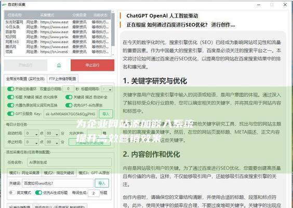Click 导入 next to the 关键词 field
The image size is (293, 208).
(x=102, y=183)
